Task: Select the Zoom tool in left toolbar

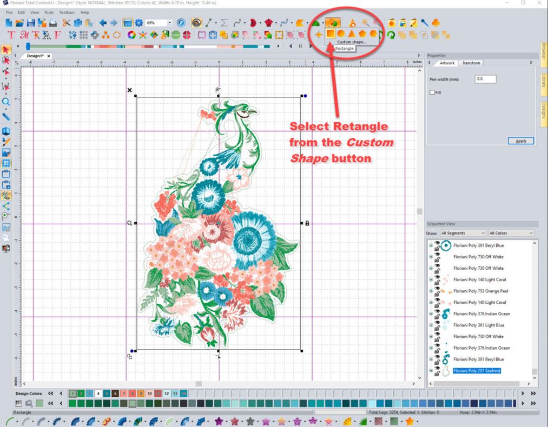Action: (x=7, y=102)
